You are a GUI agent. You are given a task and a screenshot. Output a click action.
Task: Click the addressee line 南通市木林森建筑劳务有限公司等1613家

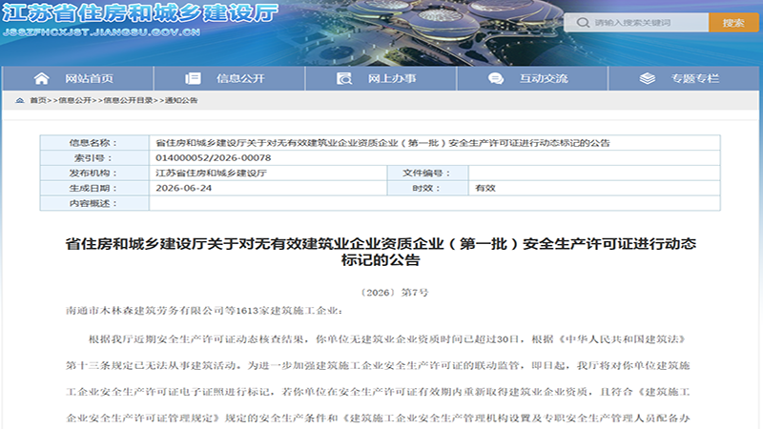(204, 311)
